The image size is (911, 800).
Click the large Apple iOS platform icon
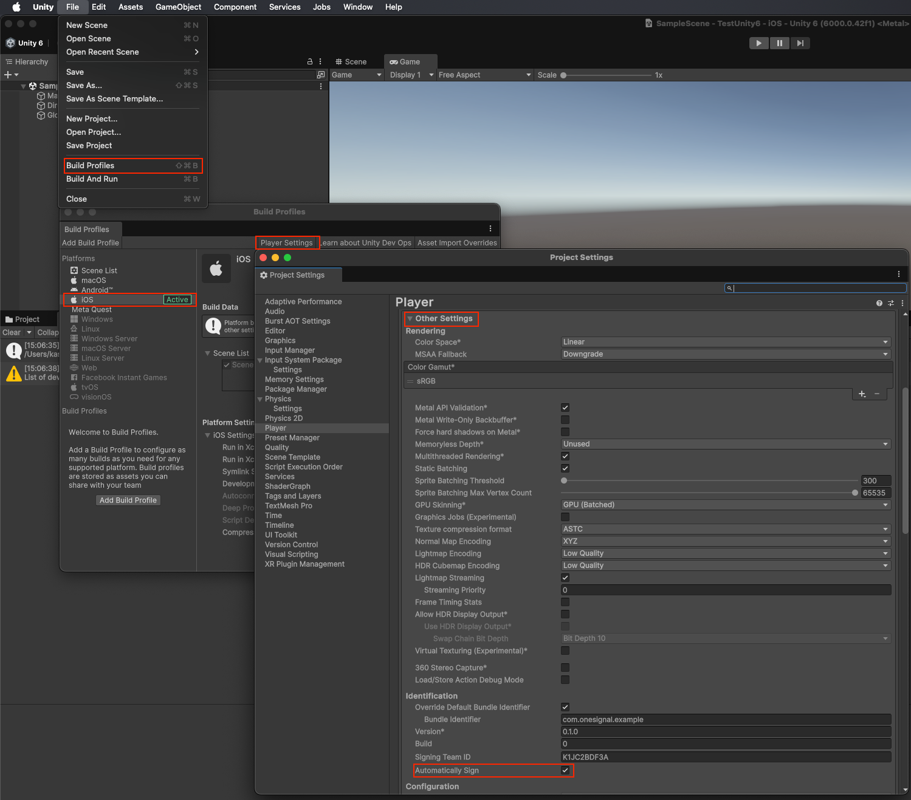(x=216, y=268)
